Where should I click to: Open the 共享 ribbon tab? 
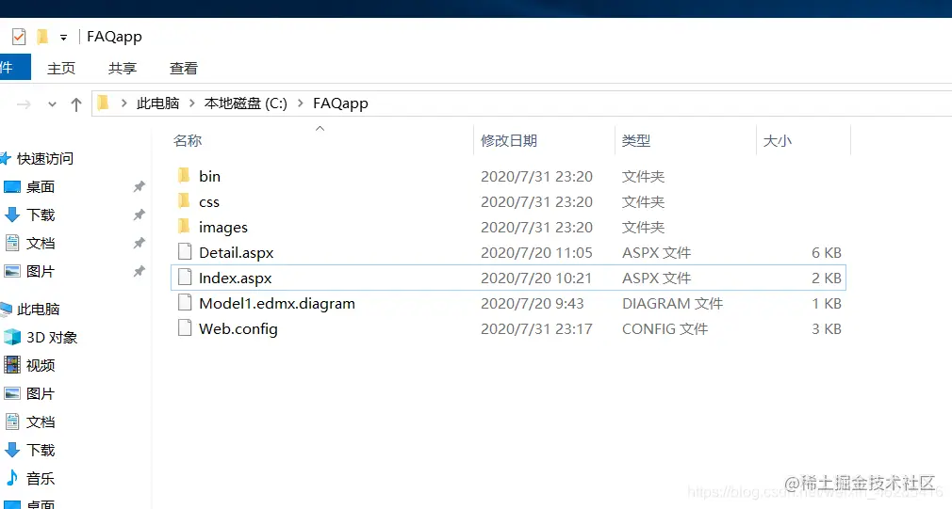(x=123, y=68)
